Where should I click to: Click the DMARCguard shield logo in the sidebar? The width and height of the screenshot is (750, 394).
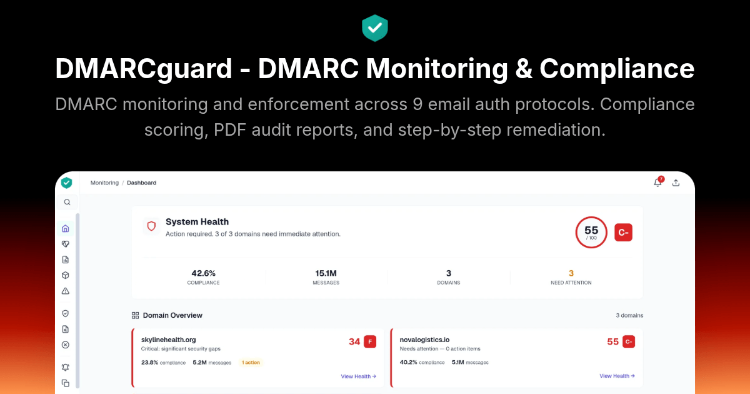point(66,183)
